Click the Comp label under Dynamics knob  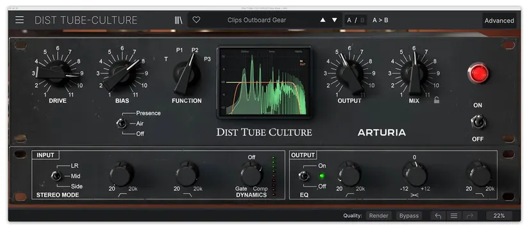coord(260,189)
